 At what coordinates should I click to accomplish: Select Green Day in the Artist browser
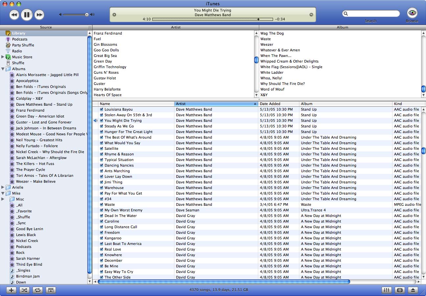[x=103, y=61]
